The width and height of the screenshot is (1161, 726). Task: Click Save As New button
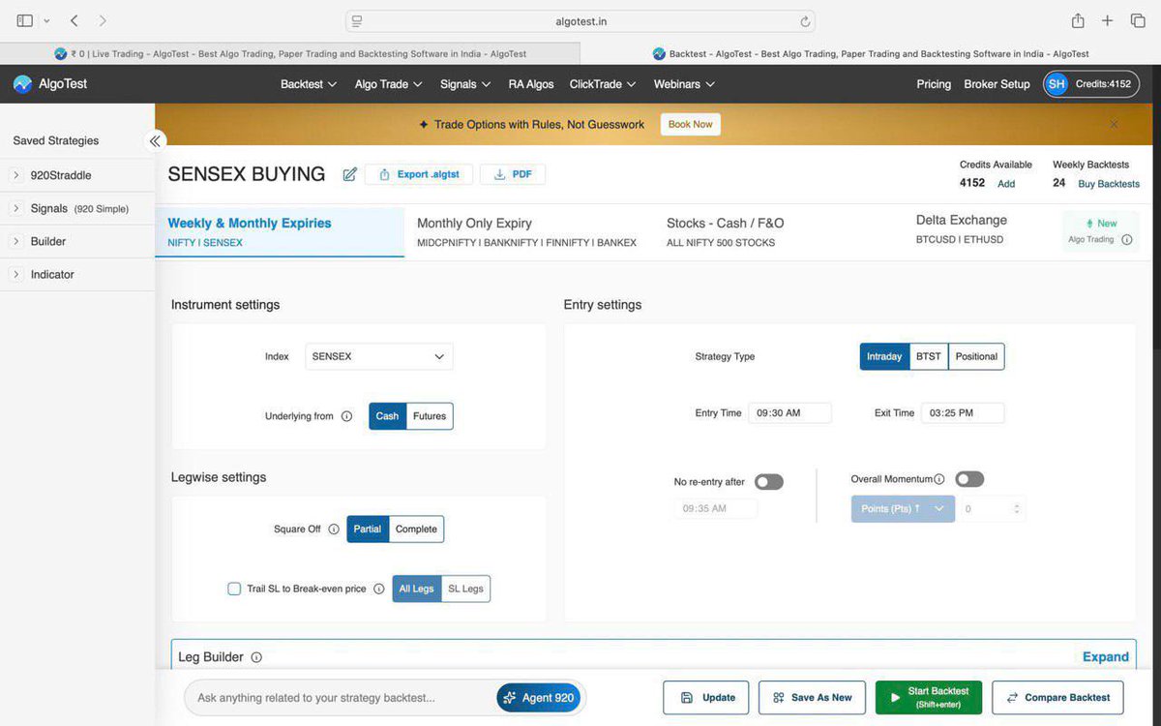[x=812, y=697]
